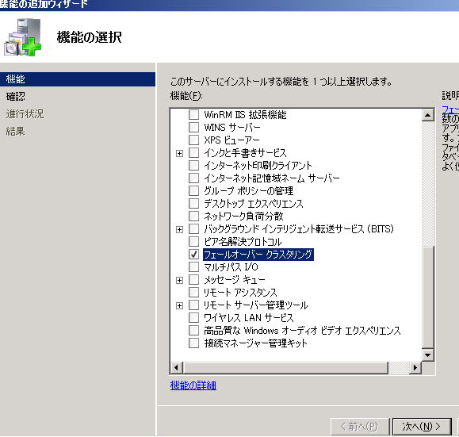Expand the インクと手書きサービス tree node
This screenshot has height=437, width=459.
tap(179, 153)
